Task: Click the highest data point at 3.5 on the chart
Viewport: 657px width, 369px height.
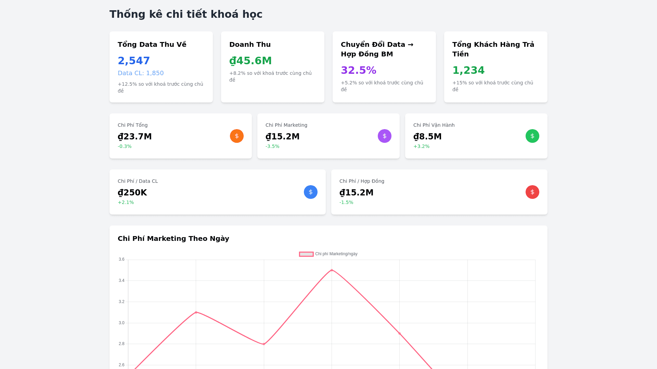Action: (332, 270)
